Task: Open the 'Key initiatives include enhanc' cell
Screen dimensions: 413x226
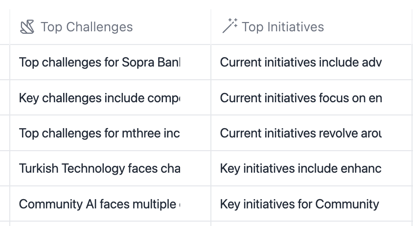Action: (300, 168)
